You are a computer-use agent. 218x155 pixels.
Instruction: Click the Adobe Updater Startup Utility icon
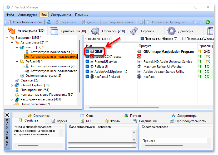[x=139, y=71]
